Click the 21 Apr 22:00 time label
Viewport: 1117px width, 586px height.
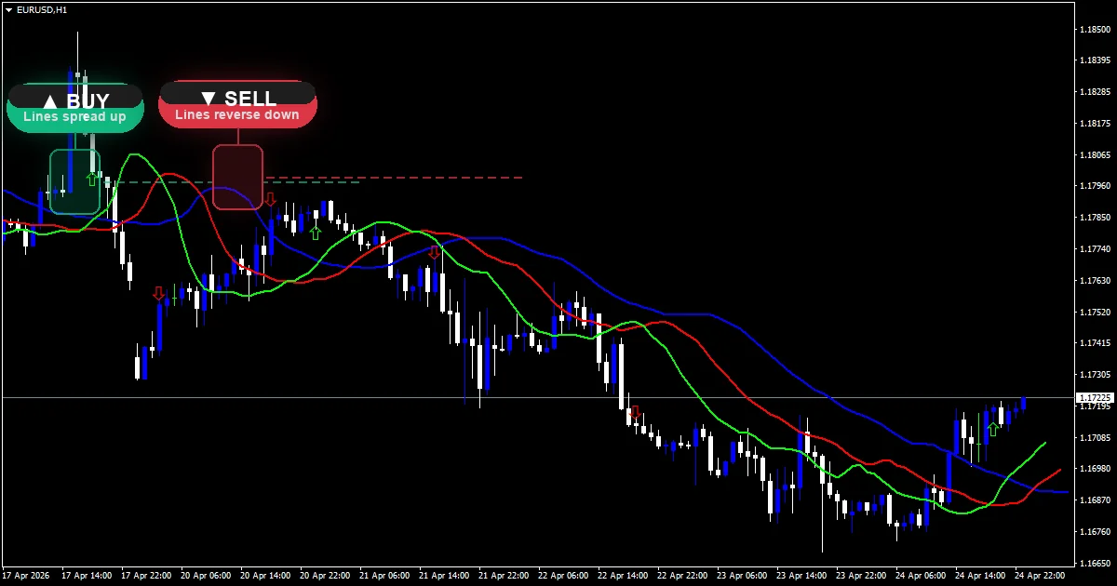click(x=504, y=576)
